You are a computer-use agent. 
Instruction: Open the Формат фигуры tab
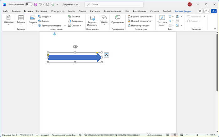click(183, 11)
